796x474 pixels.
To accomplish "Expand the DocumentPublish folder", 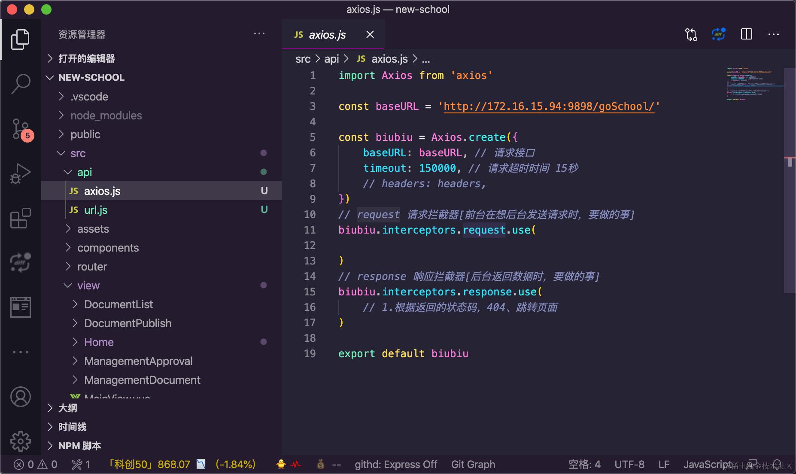I will click(x=161, y=323).
